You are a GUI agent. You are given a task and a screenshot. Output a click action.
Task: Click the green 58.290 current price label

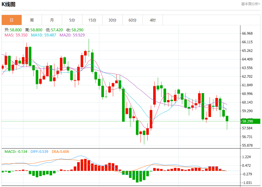[250, 121]
